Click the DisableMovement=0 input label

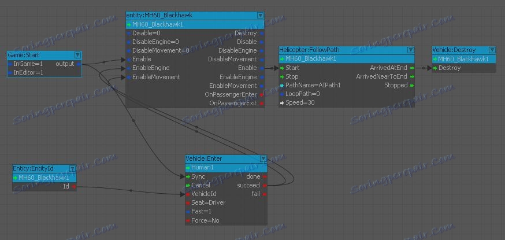click(x=161, y=50)
